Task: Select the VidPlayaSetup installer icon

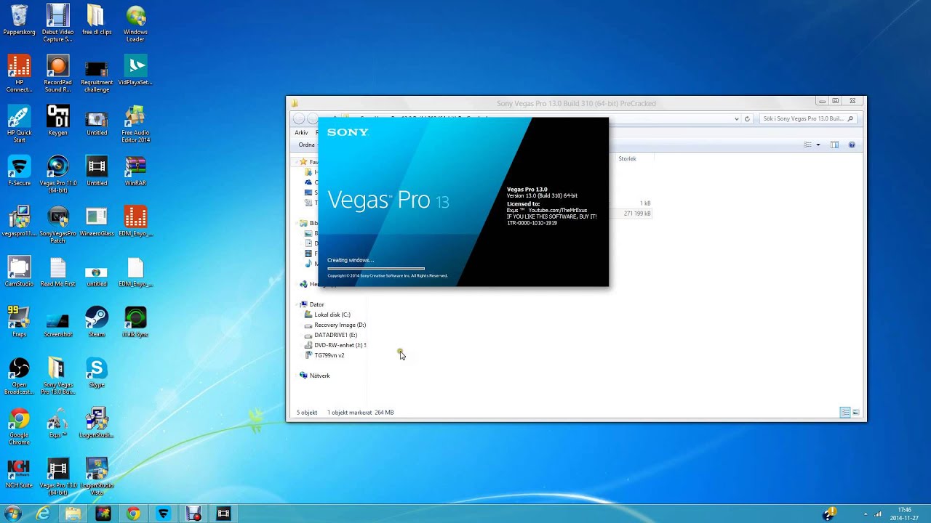Action: coord(135,70)
